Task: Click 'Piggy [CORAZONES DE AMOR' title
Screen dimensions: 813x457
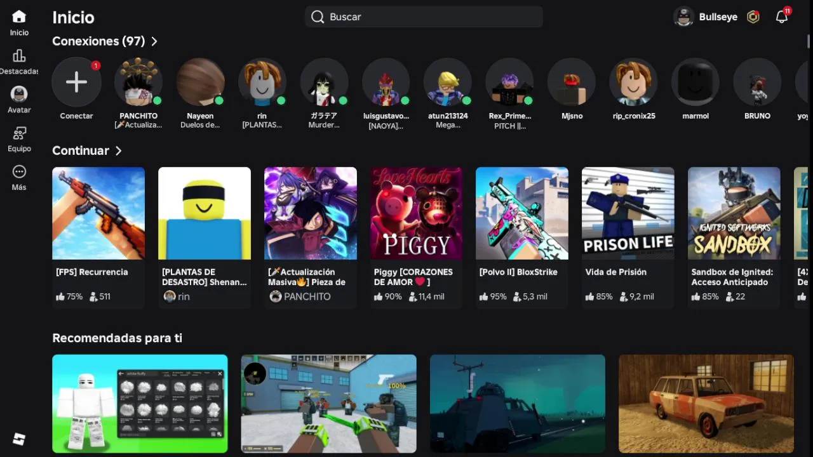Action: click(x=413, y=277)
